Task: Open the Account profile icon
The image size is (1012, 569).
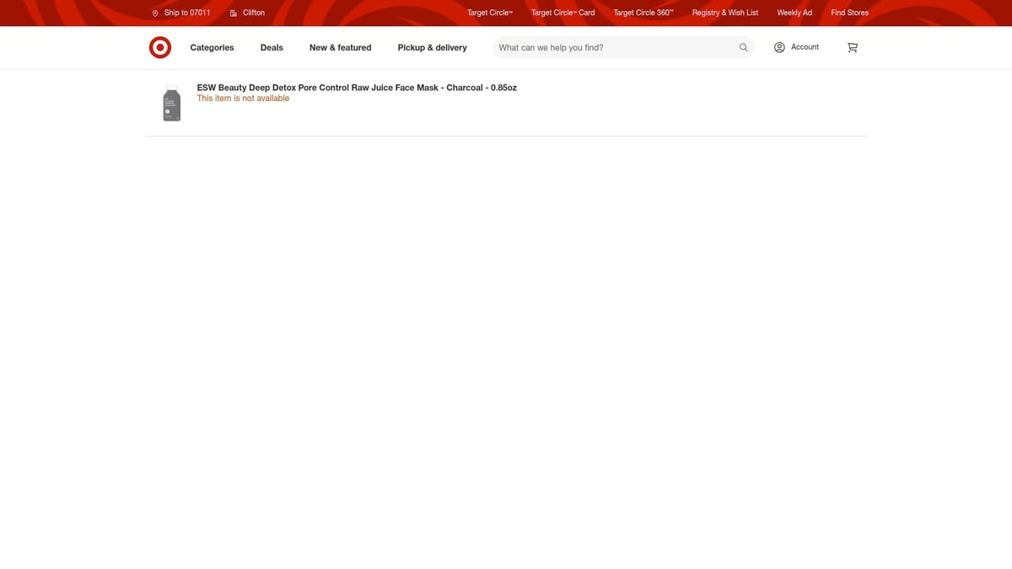Action: click(x=779, y=47)
